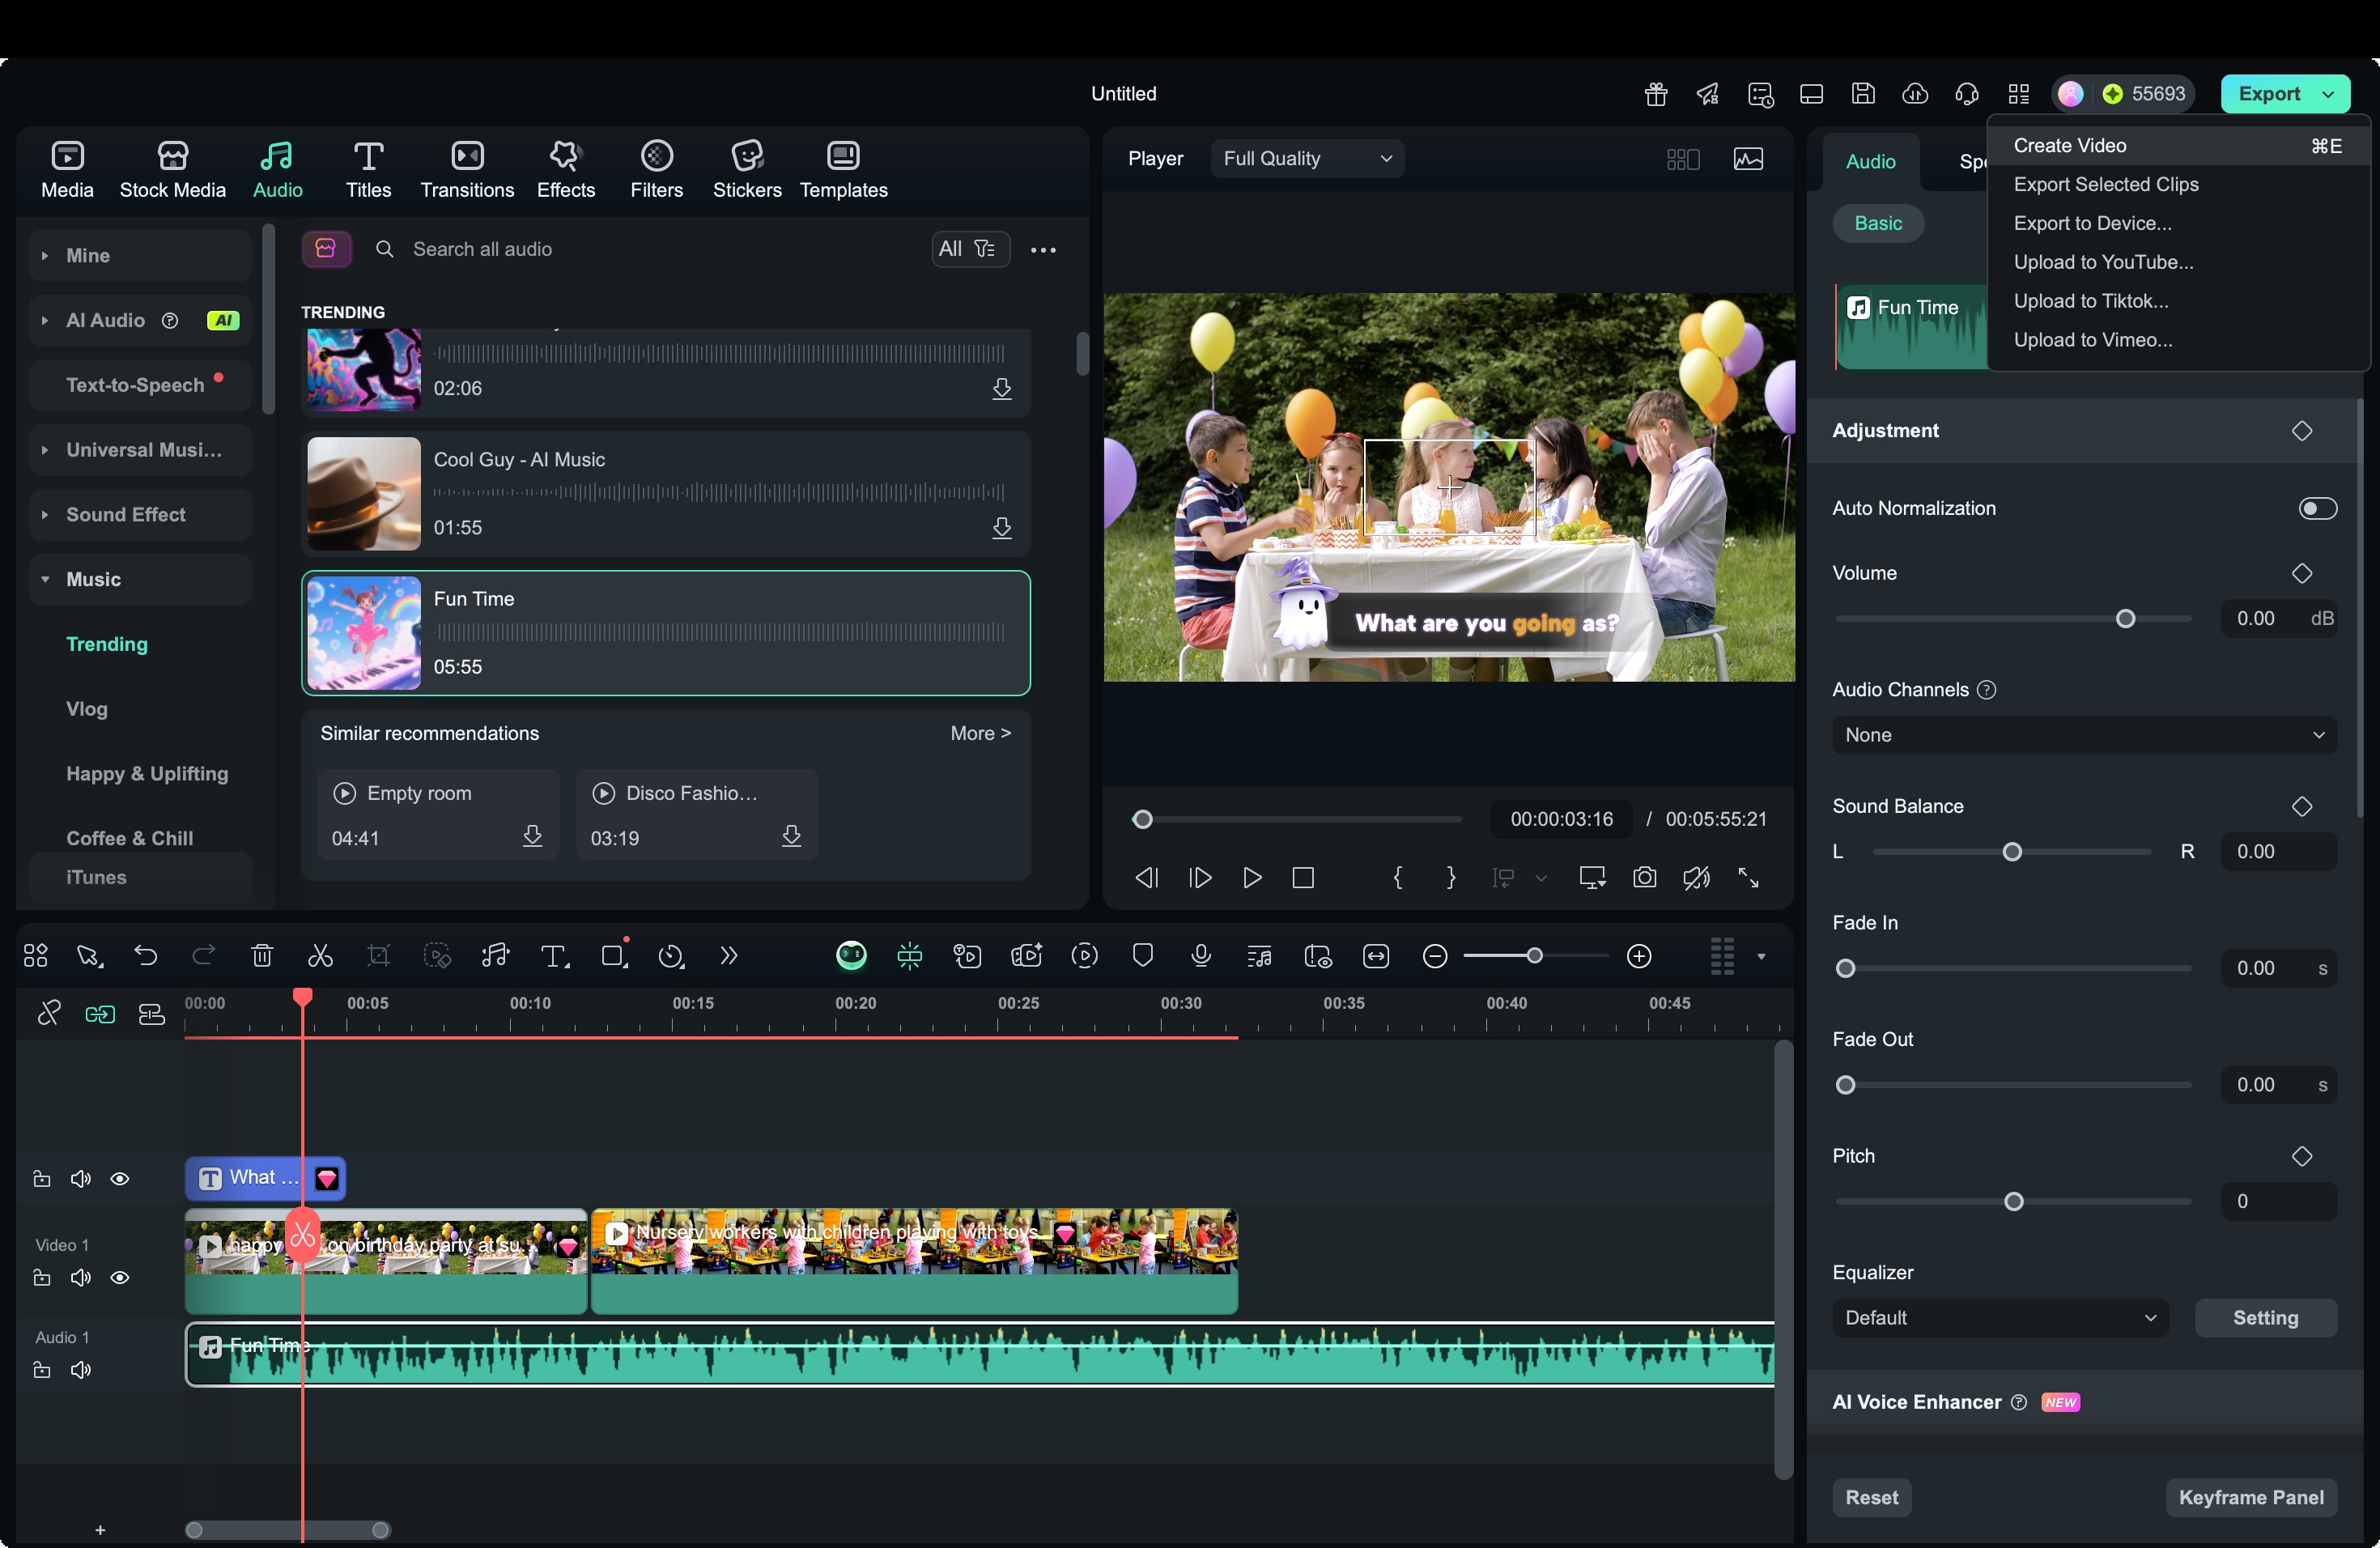Toggle the Volume keyframe diamond
2380x1548 pixels.
pyautogui.click(x=2302, y=573)
